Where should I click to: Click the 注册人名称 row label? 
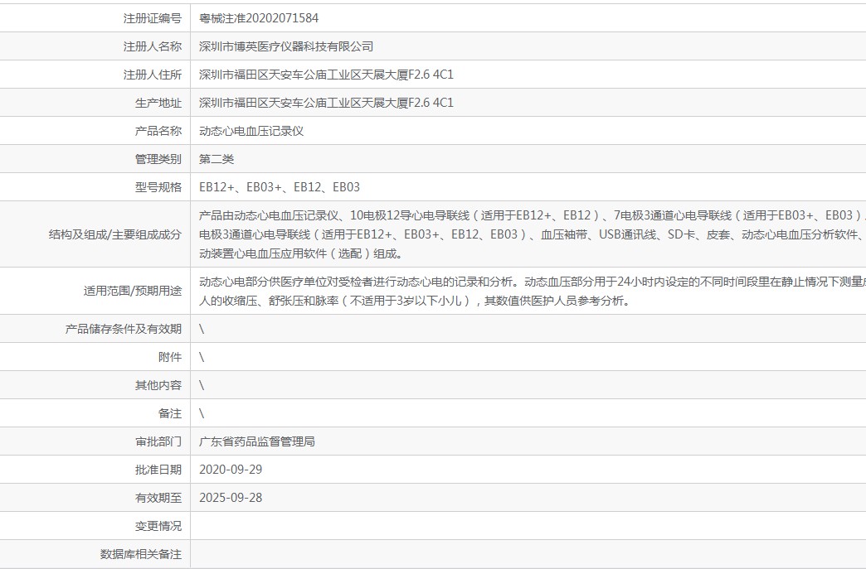tap(153, 46)
